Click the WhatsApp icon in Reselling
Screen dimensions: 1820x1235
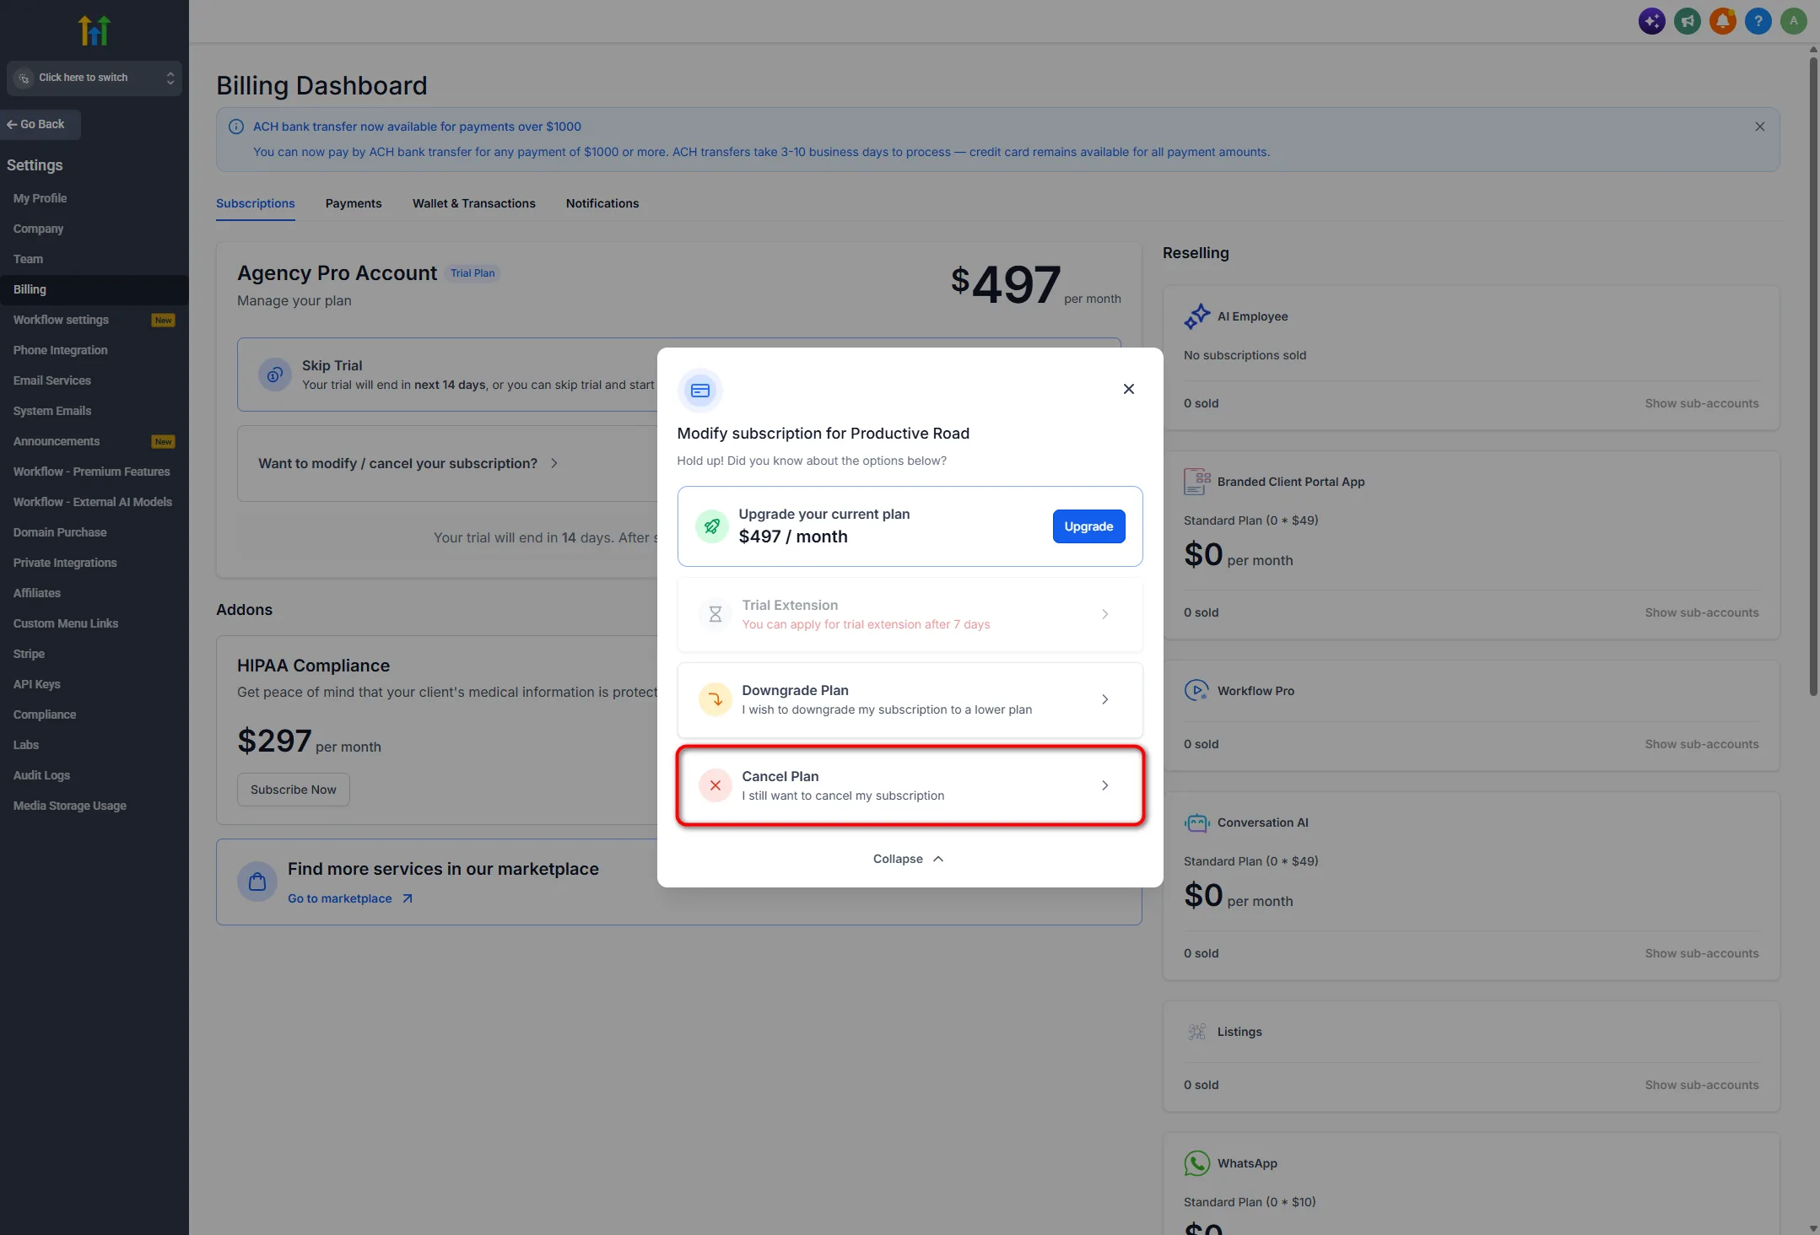1196,1163
